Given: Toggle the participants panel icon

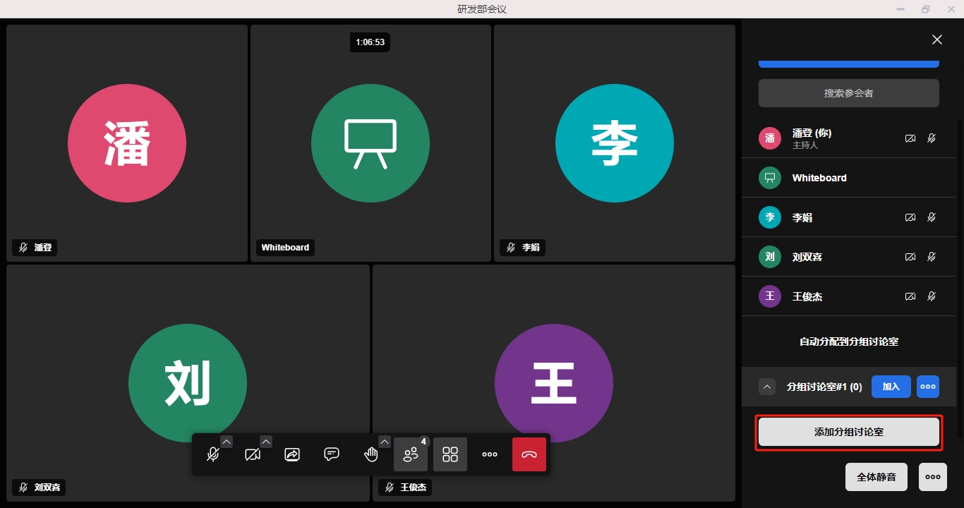Looking at the screenshot, I should pos(411,454).
